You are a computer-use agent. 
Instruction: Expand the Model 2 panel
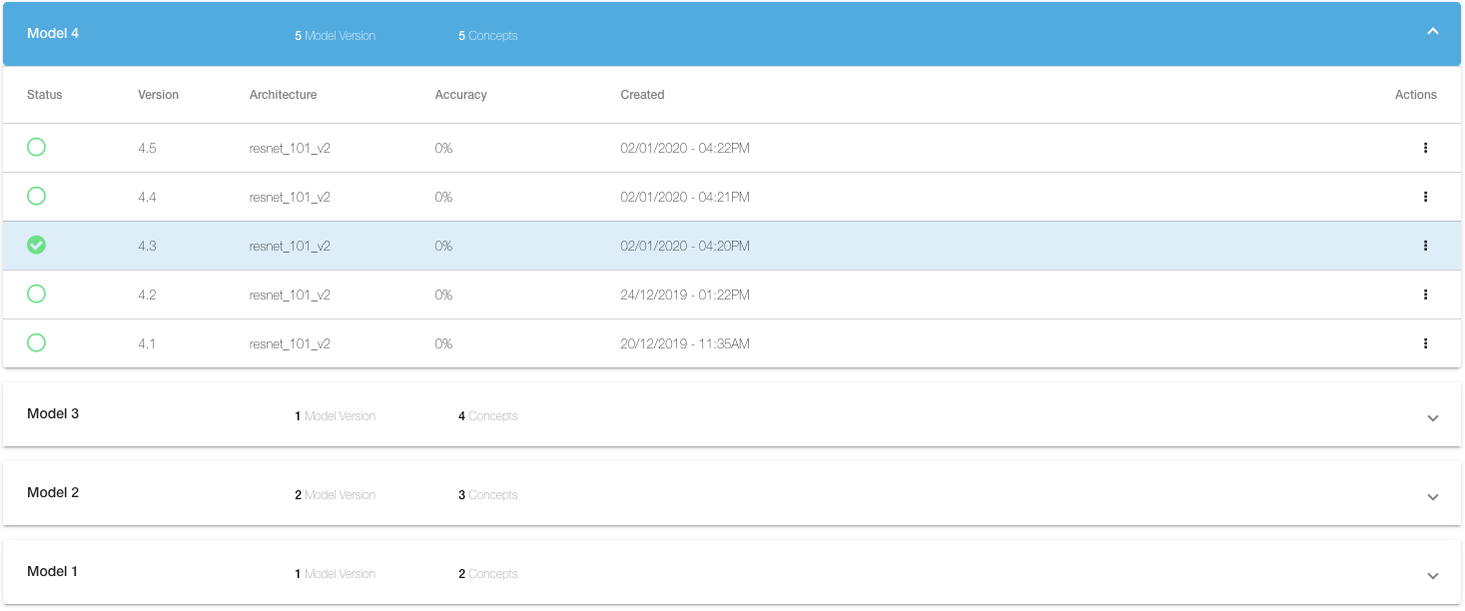click(x=1432, y=496)
